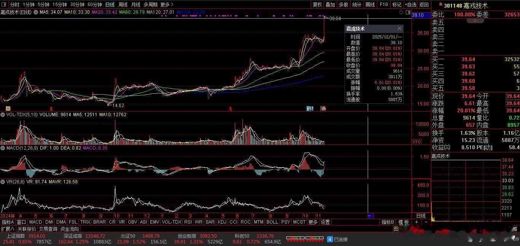Add stock to watchlist via +自选

tap(410, 5)
